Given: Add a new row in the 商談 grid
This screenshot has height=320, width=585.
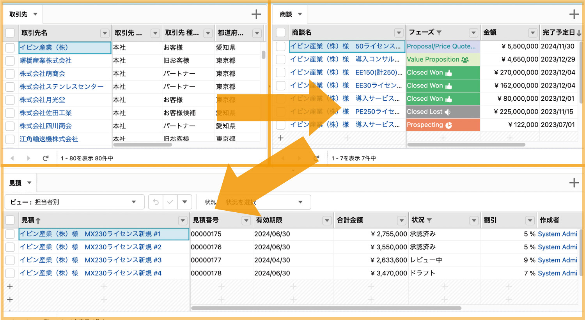Looking at the screenshot, I should coord(280,138).
